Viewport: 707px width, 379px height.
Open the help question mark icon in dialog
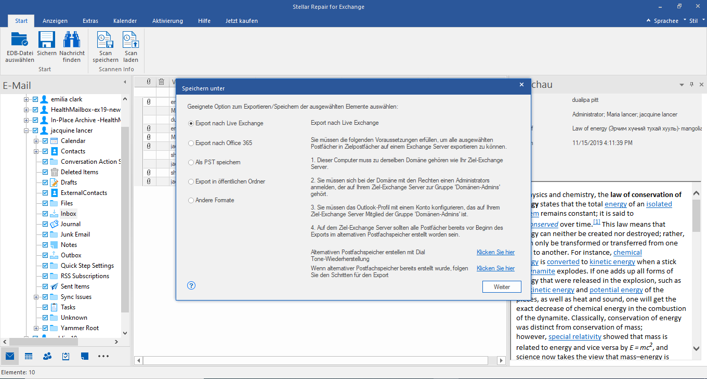point(191,285)
